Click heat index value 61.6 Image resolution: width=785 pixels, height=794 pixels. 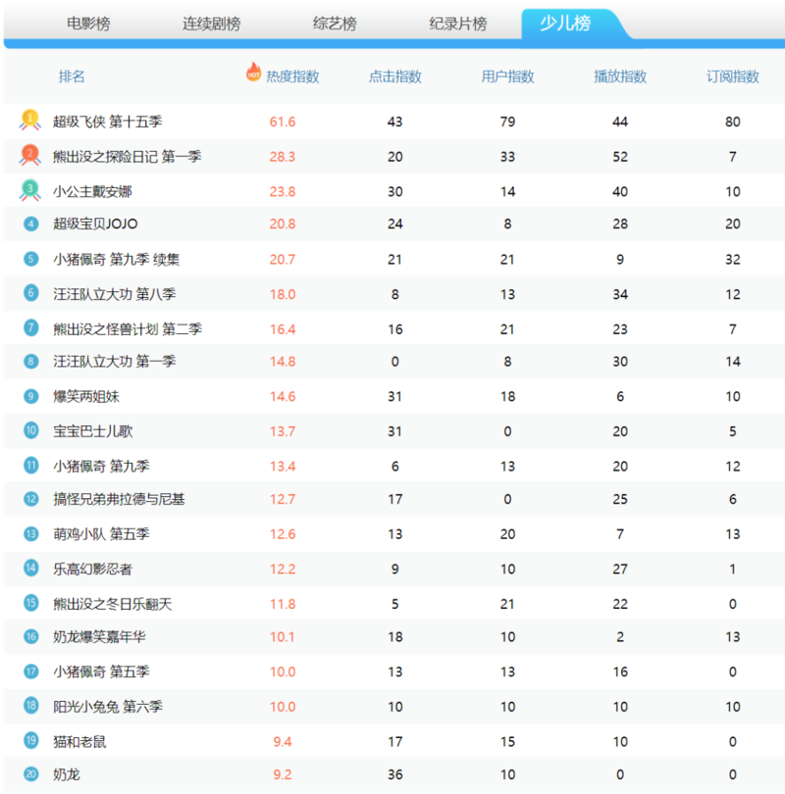pyautogui.click(x=283, y=122)
